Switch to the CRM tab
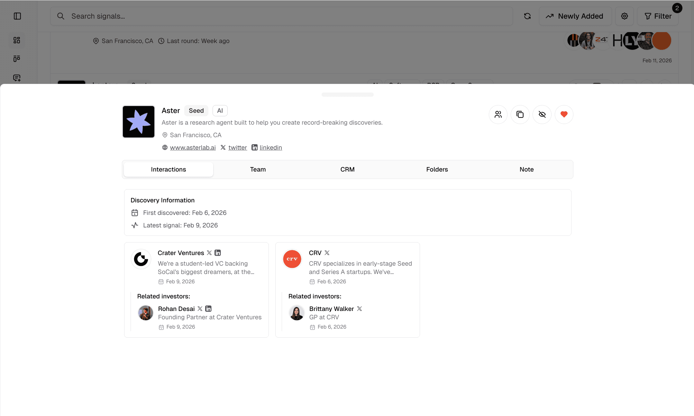The image size is (694, 416). (347, 169)
